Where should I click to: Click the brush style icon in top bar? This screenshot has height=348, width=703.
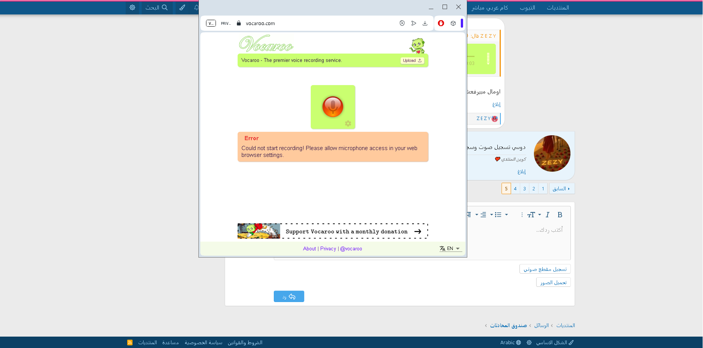pyautogui.click(x=182, y=7)
